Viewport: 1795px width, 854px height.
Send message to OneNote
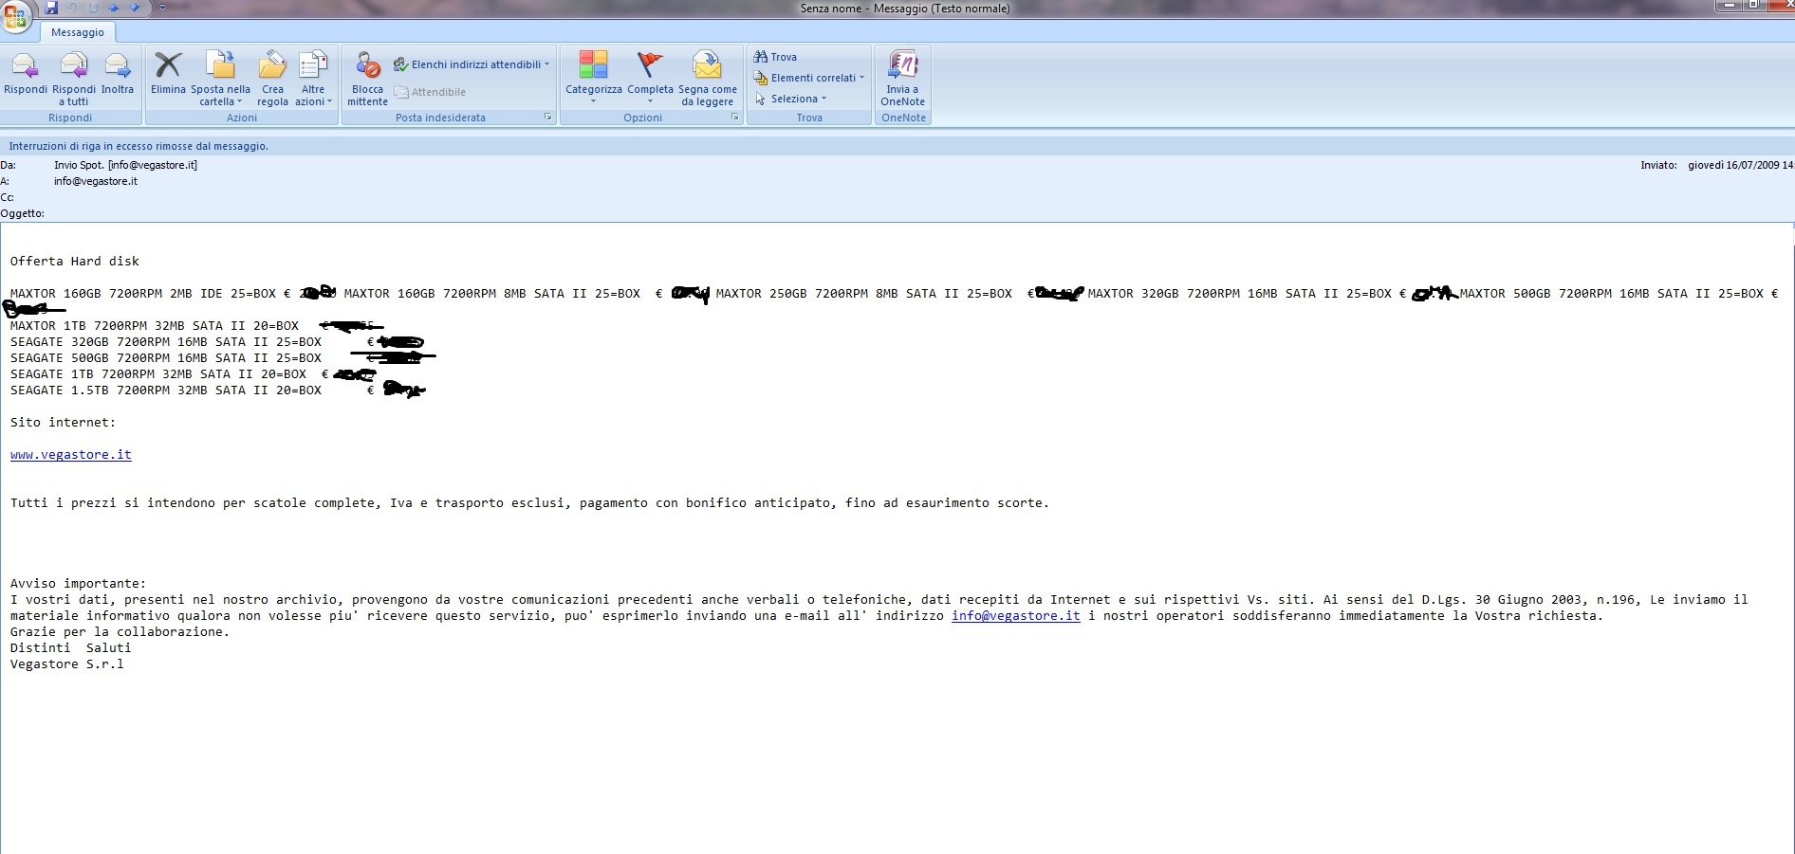point(902,79)
